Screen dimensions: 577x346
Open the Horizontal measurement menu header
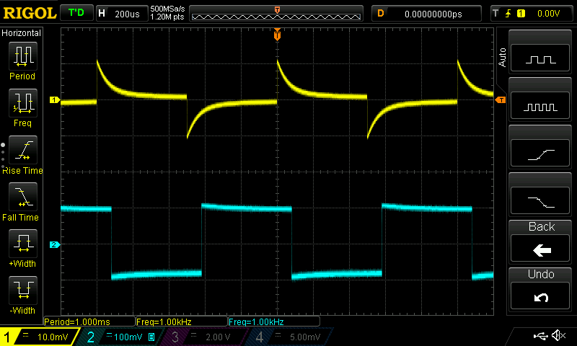point(22,32)
